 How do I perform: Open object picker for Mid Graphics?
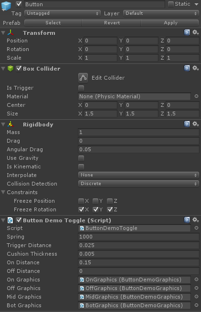pos(196,297)
